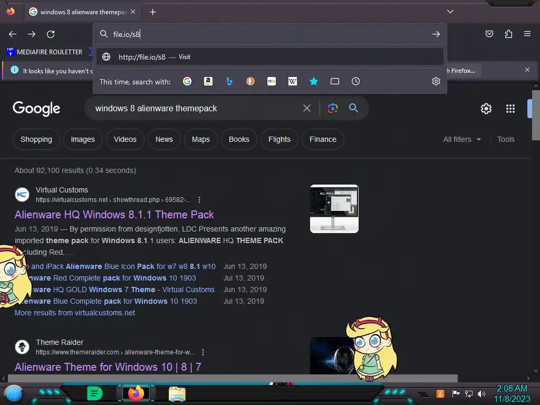Viewport: 540px width, 405px height.
Task: Open Google quick settings gear
Action: (x=486, y=109)
